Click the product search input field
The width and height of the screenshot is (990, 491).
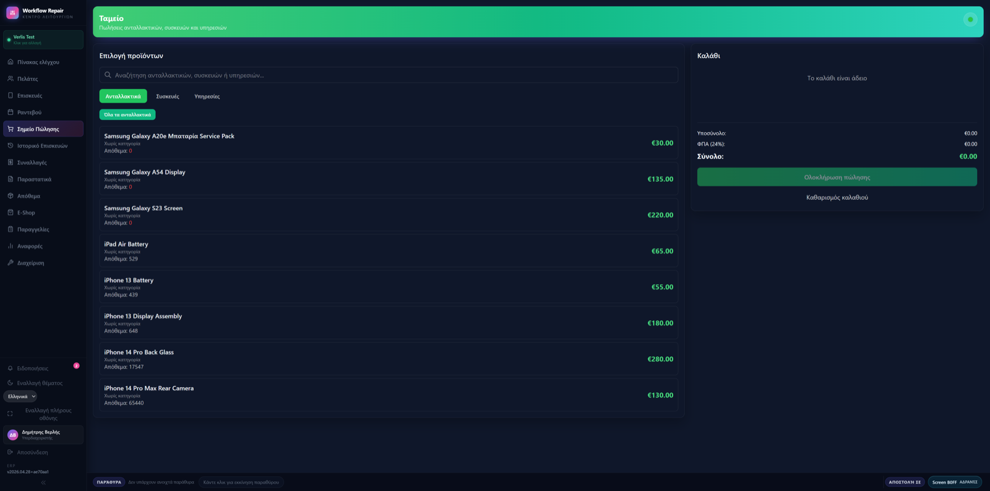(x=389, y=75)
